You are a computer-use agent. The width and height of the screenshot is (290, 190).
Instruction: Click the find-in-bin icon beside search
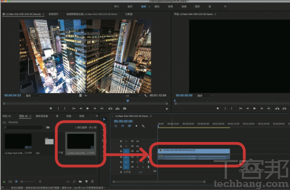(48, 127)
